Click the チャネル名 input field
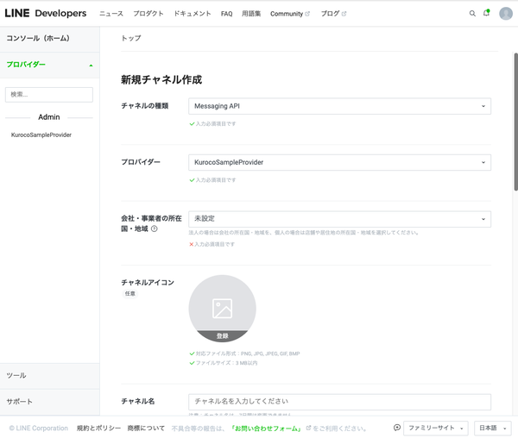 339,402
